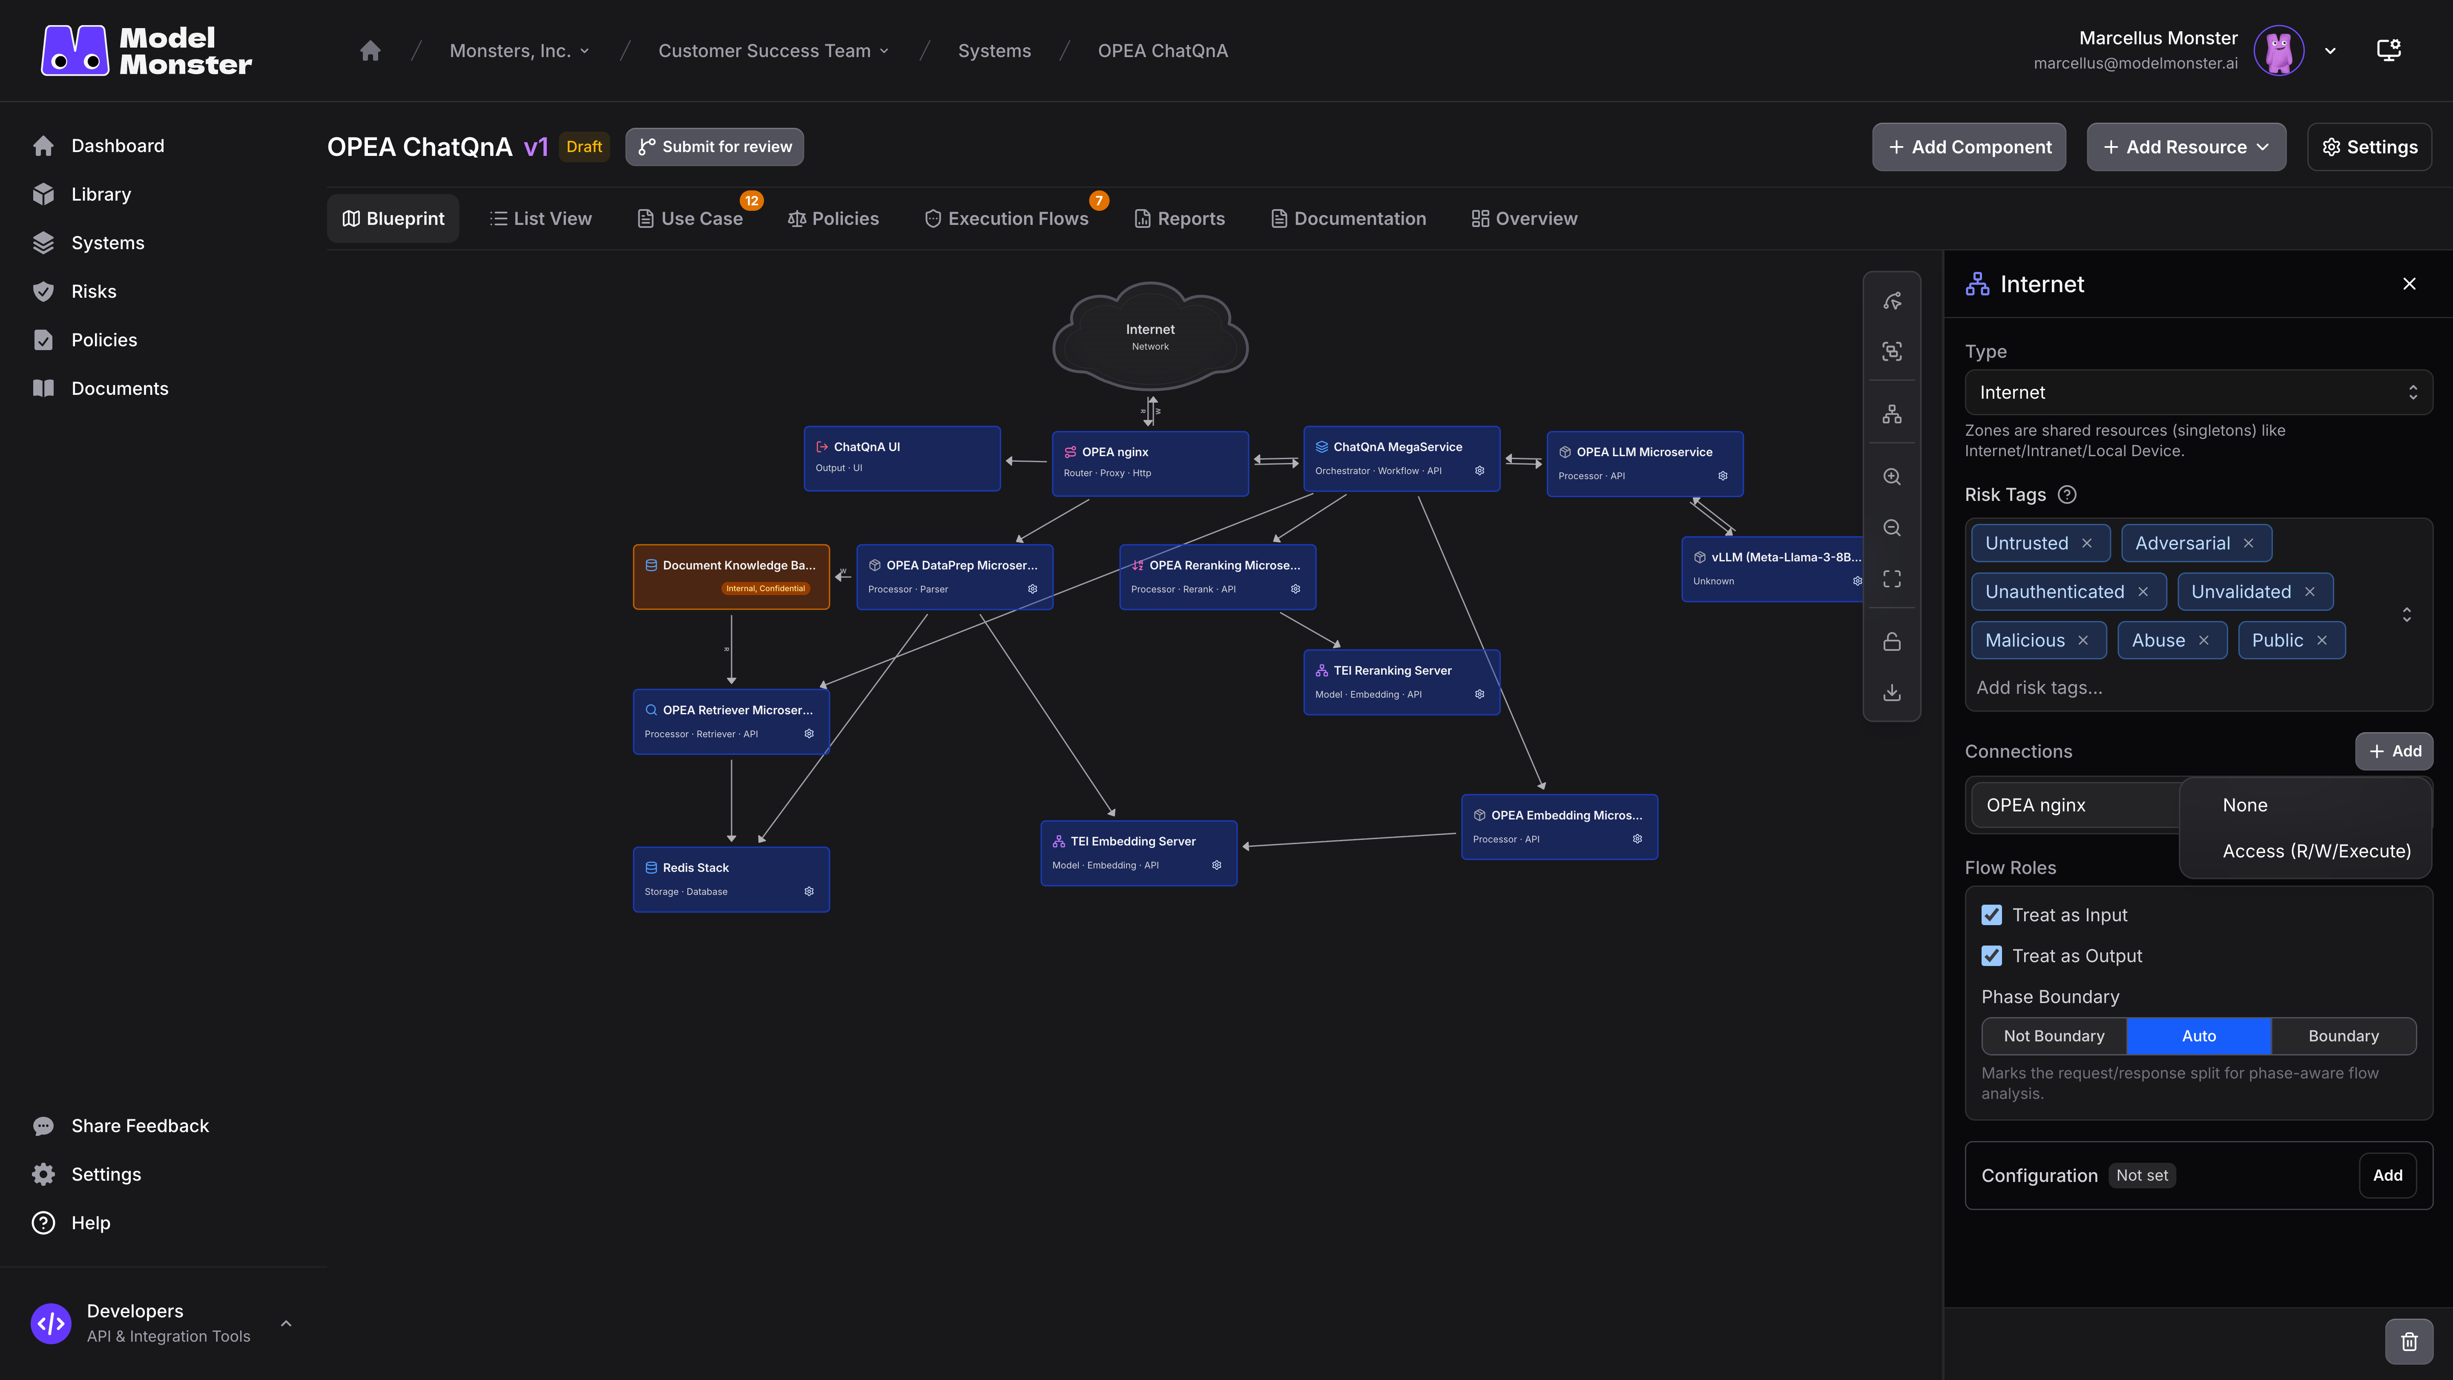Open the Use Case tab
Image resolution: width=2453 pixels, height=1380 pixels.
(690, 218)
